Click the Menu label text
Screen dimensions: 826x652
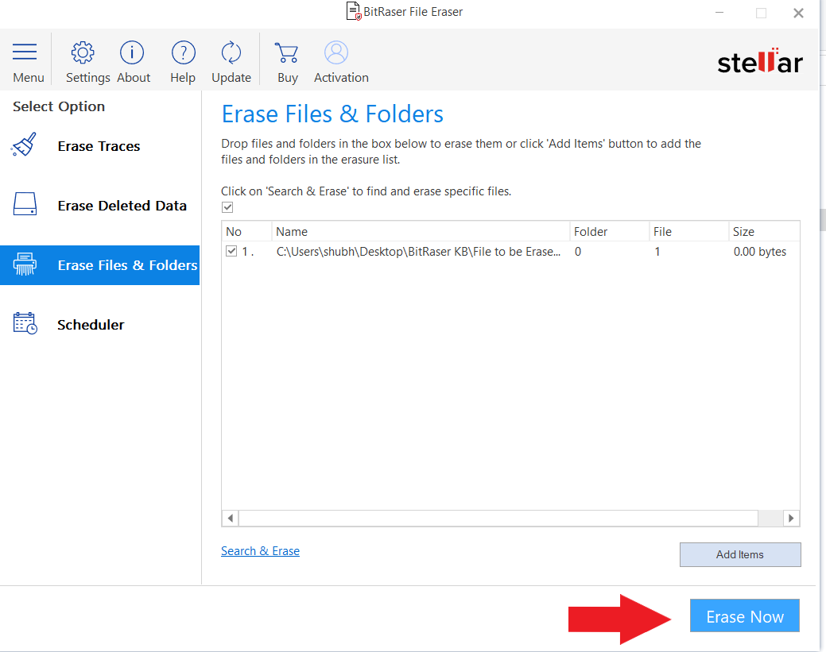pyautogui.click(x=29, y=78)
